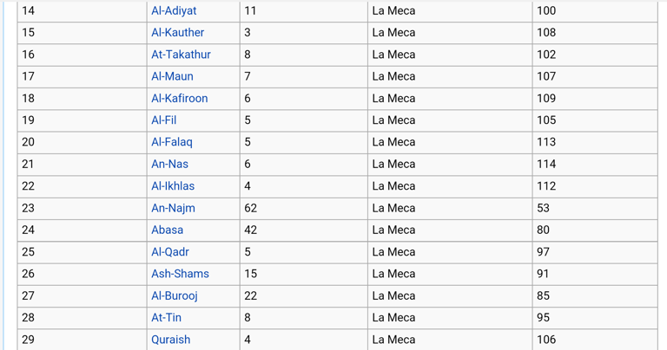Visit the Ash-Shams link
This screenshot has width=667, height=350.
tap(180, 274)
